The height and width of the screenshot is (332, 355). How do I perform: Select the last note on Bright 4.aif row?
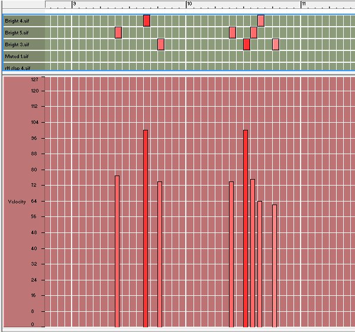[x=261, y=21]
